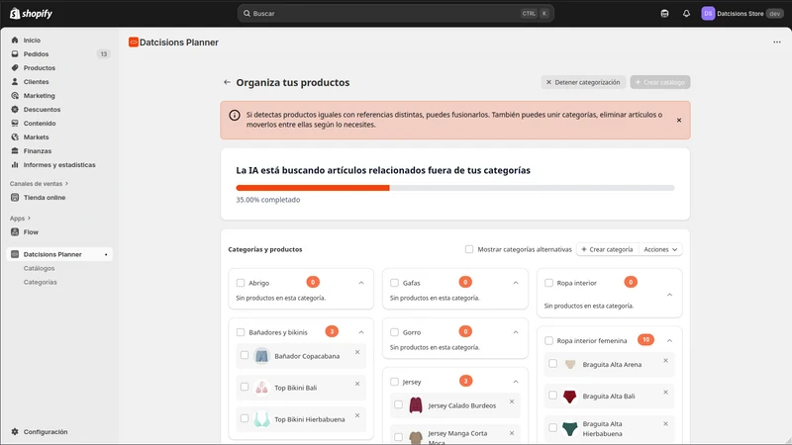The image size is (792, 445).
Task: Open the Flow app
Action: click(31, 232)
